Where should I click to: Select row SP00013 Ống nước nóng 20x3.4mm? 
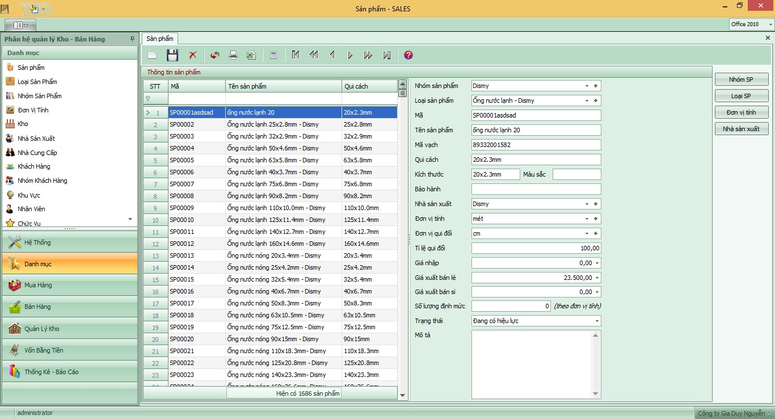click(x=271, y=255)
